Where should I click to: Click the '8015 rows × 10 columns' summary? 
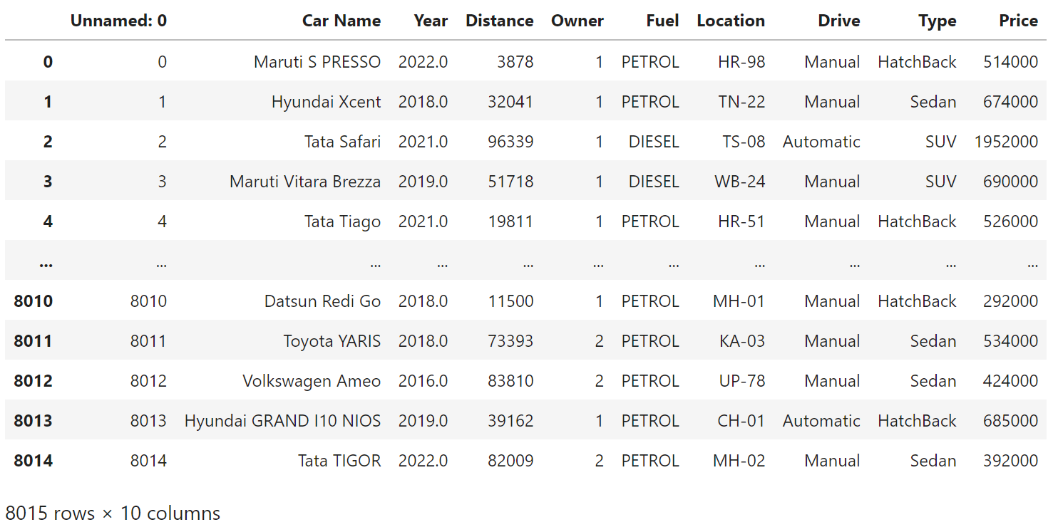113,513
